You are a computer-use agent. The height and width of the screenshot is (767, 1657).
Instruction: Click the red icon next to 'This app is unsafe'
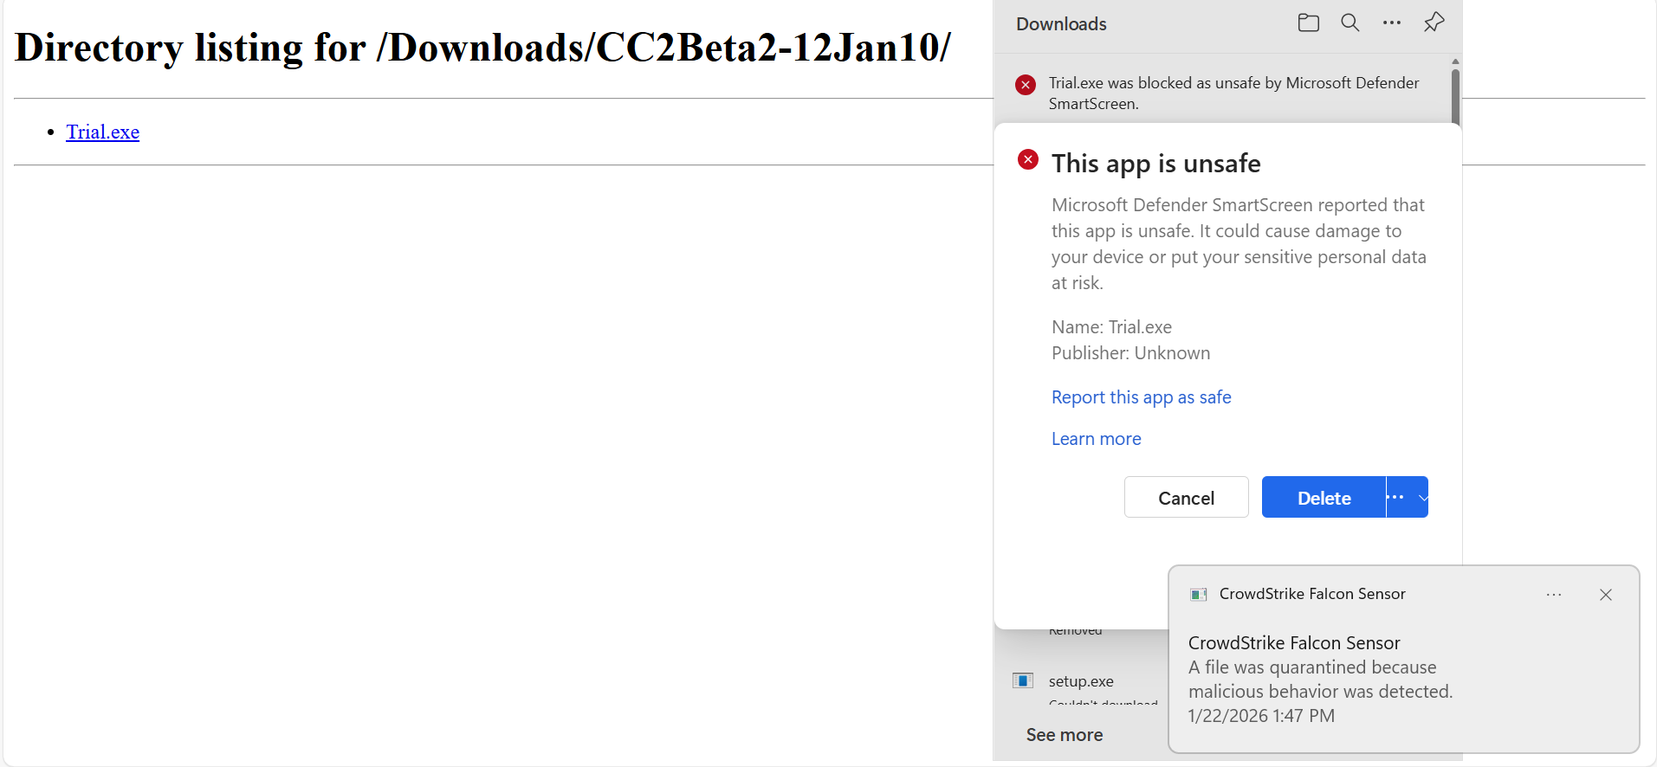(1028, 160)
